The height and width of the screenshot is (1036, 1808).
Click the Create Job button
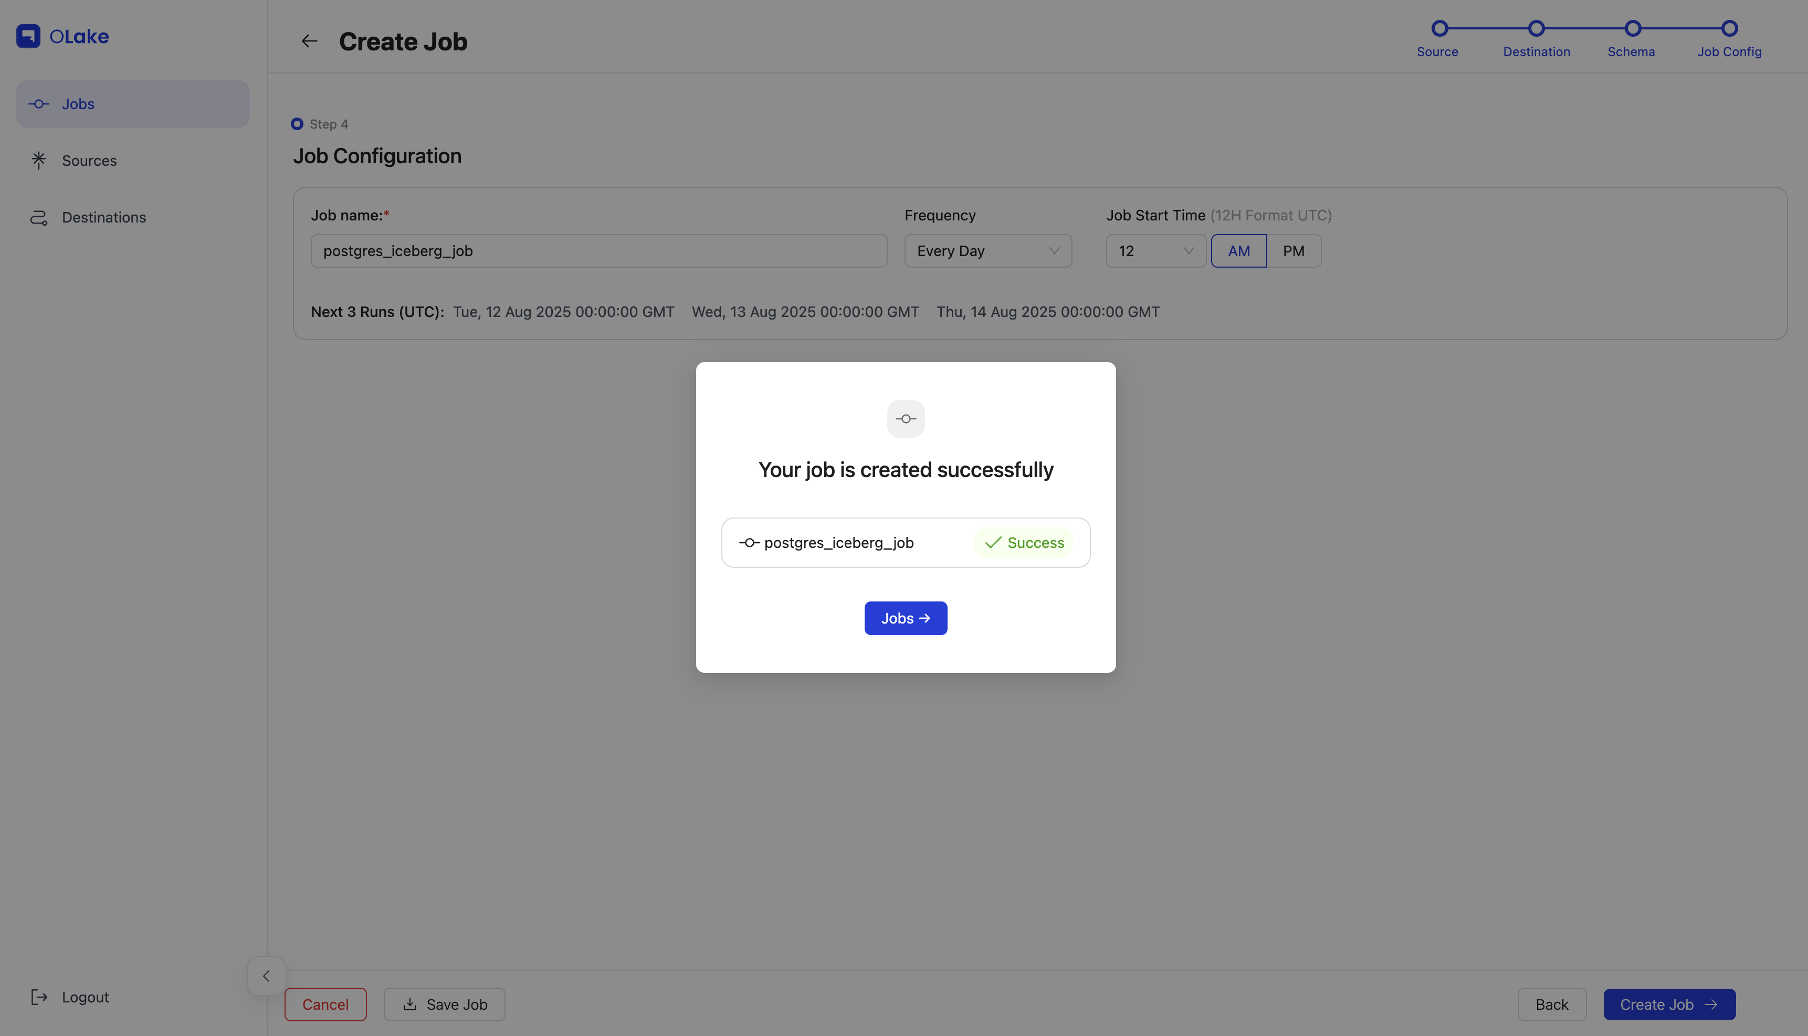[x=1669, y=1004]
